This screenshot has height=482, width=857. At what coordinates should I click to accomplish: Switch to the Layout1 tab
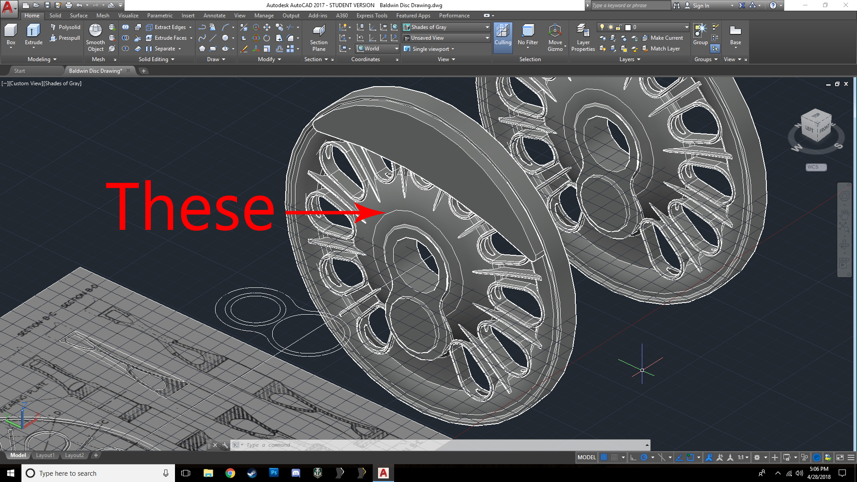tap(45, 455)
